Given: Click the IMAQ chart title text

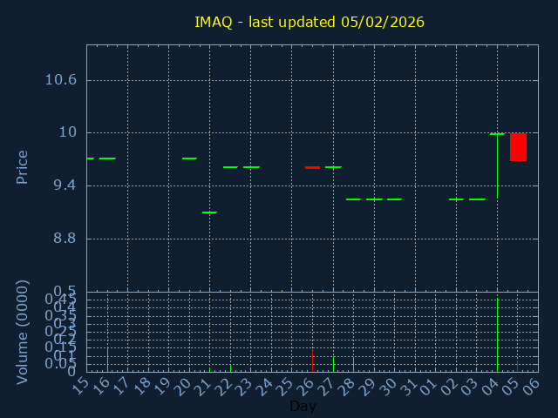Looking at the screenshot, I should (309, 22).
